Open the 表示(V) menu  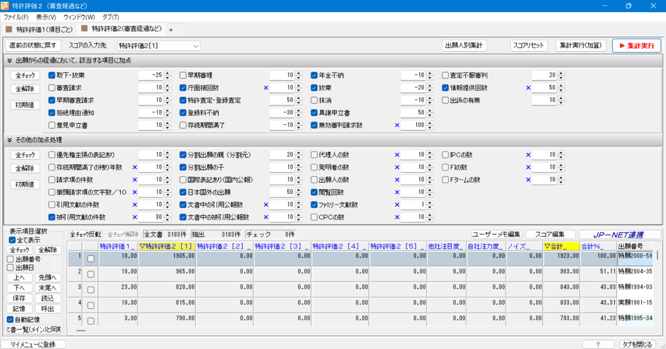[46, 17]
